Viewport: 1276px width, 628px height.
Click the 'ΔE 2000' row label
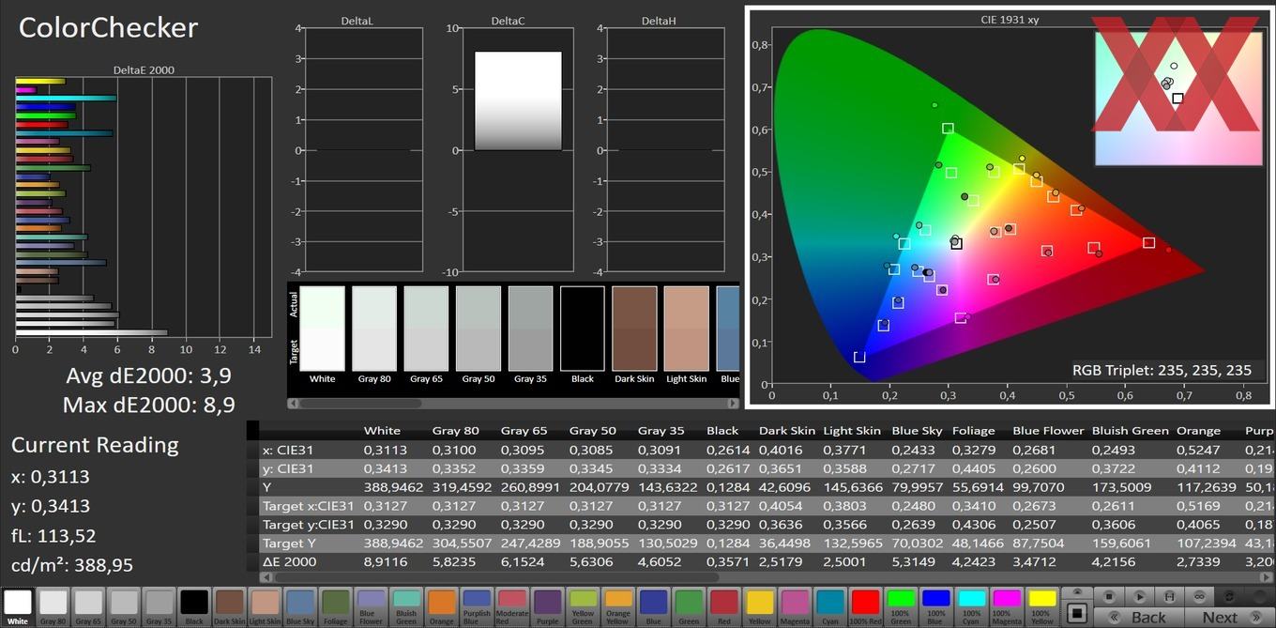click(x=289, y=562)
